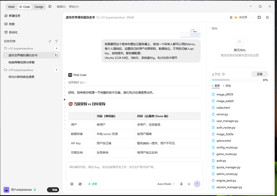277x196 pixels.
Task: Open the Auto Mode dropdown
Action: click(x=166, y=184)
